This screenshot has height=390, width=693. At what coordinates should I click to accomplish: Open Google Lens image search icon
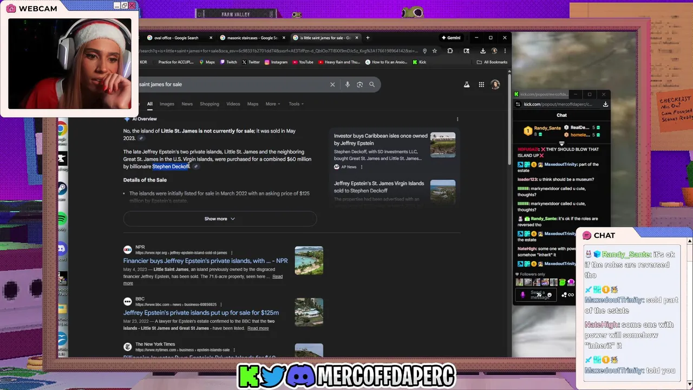359,84
